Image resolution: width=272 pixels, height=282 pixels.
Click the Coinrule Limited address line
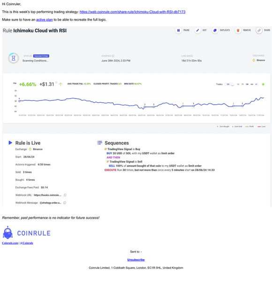point(136,268)
